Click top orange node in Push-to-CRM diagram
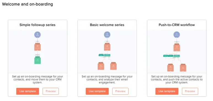 pyautogui.click(x=177, y=47)
